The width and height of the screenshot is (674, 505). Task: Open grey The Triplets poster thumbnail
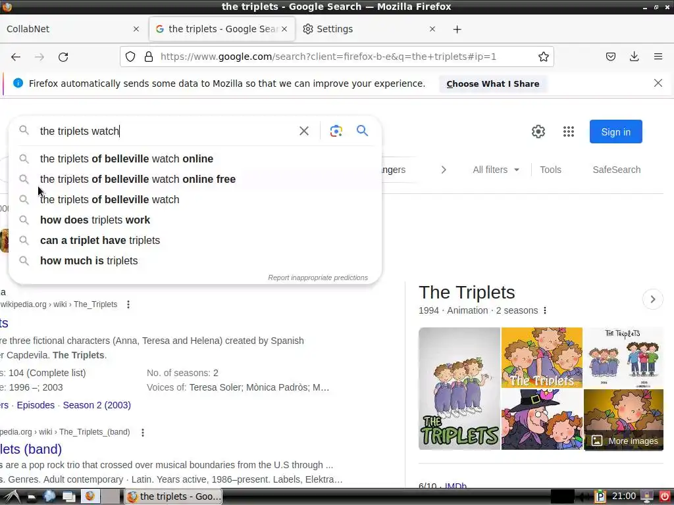point(459,389)
